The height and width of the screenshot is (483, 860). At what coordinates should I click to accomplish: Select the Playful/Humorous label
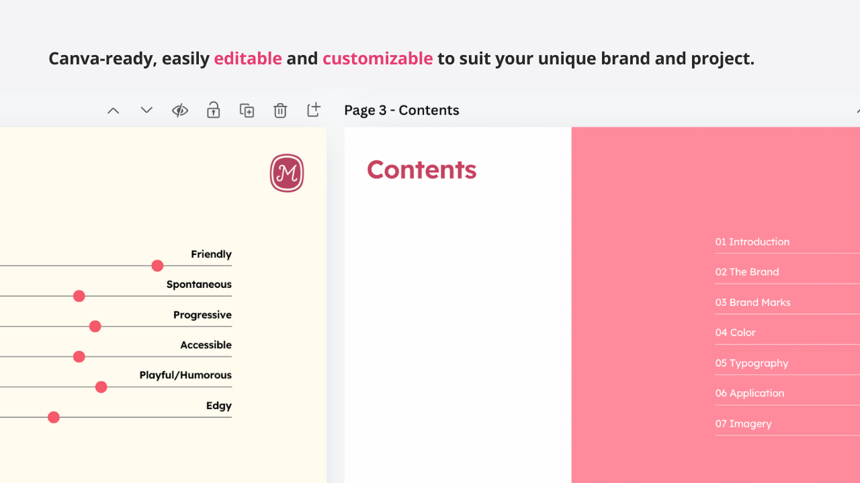(x=185, y=376)
